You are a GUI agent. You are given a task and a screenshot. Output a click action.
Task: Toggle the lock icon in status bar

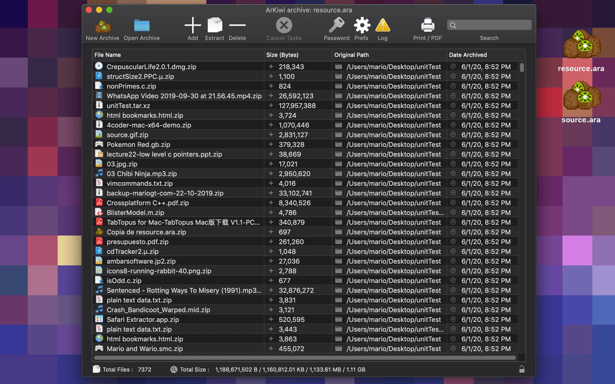[521, 369]
